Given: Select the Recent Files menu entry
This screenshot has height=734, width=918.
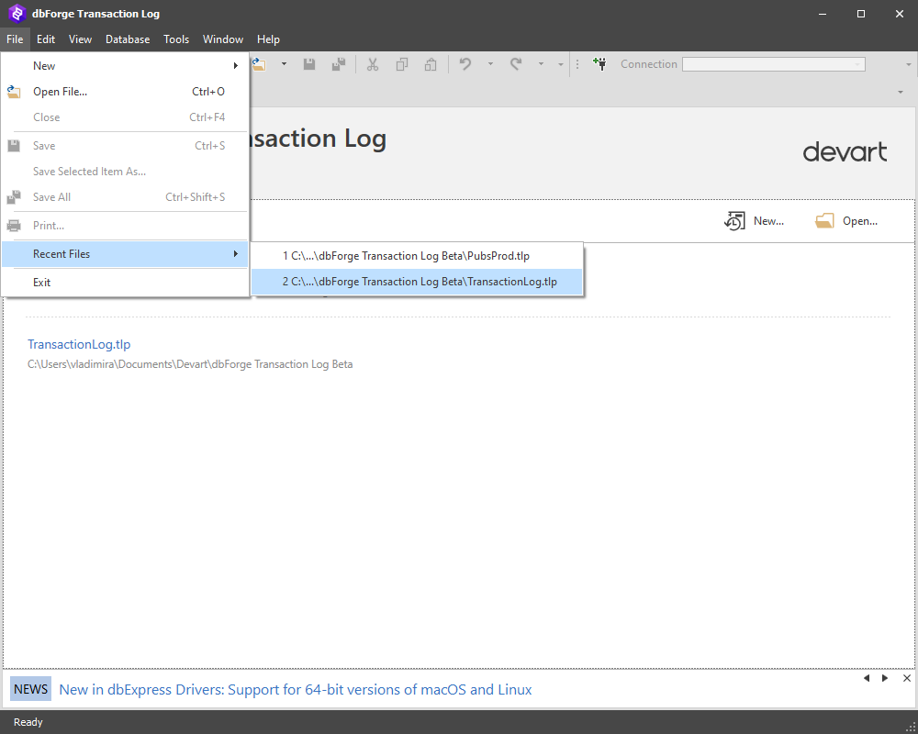Looking at the screenshot, I should pos(125,254).
